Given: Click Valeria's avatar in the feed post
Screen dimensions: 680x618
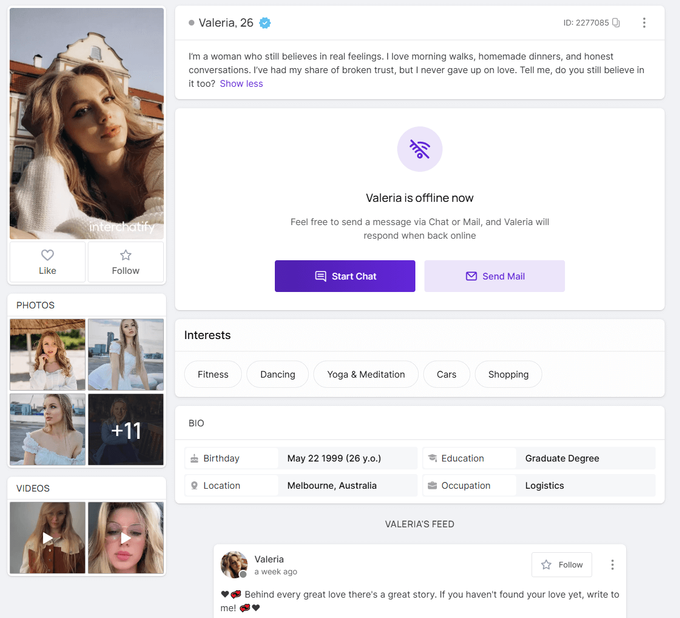Looking at the screenshot, I should click(x=234, y=565).
